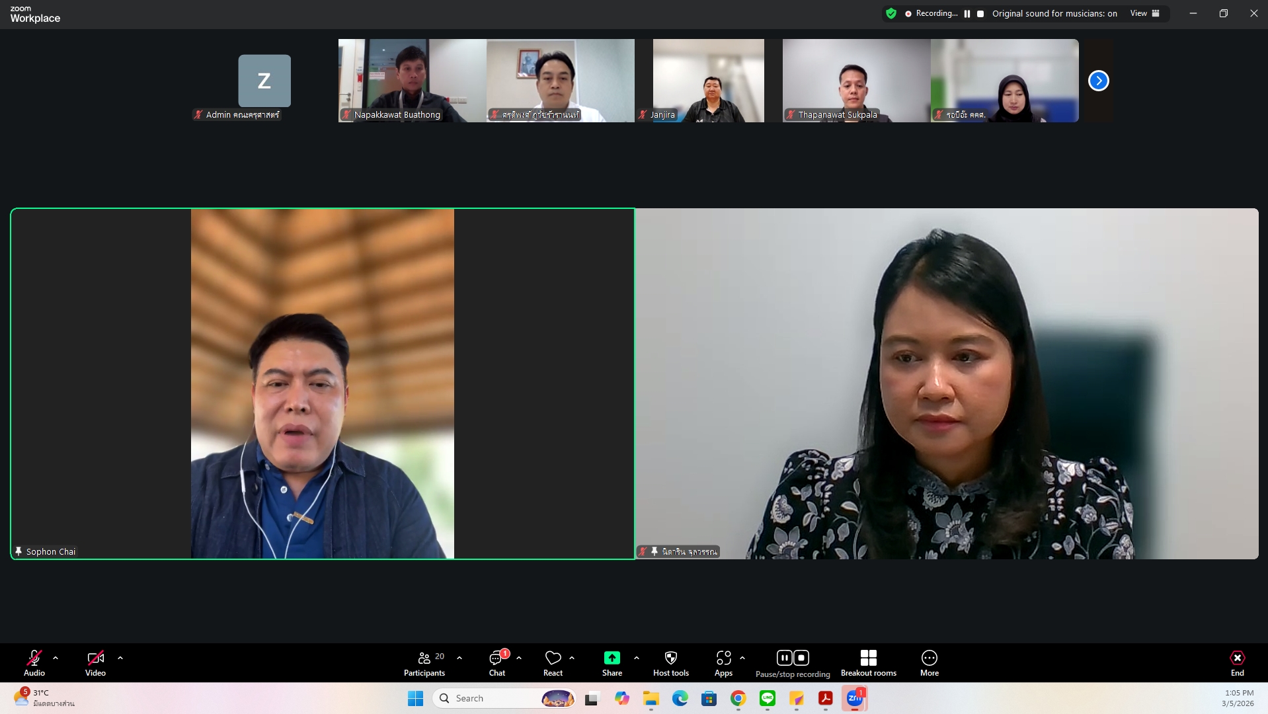
Task: Select Napakkawat Buathong video thumbnail
Action: (412, 81)
